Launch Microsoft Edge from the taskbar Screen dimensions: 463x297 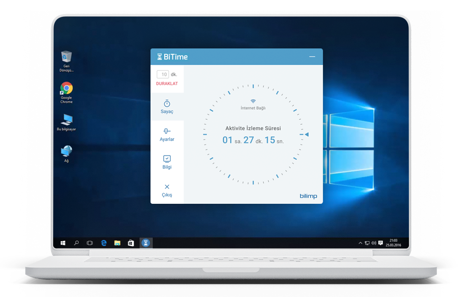click(x=104, y=243)
